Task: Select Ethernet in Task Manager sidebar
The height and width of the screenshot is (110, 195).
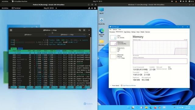Action: [x=119, y=57]
